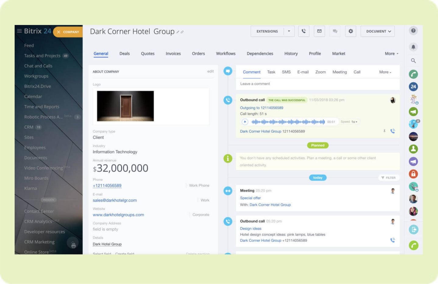The height and width of the screenshot is (284, 438).
Task: Click the help question mark icon
Action: tap(413, 30)
